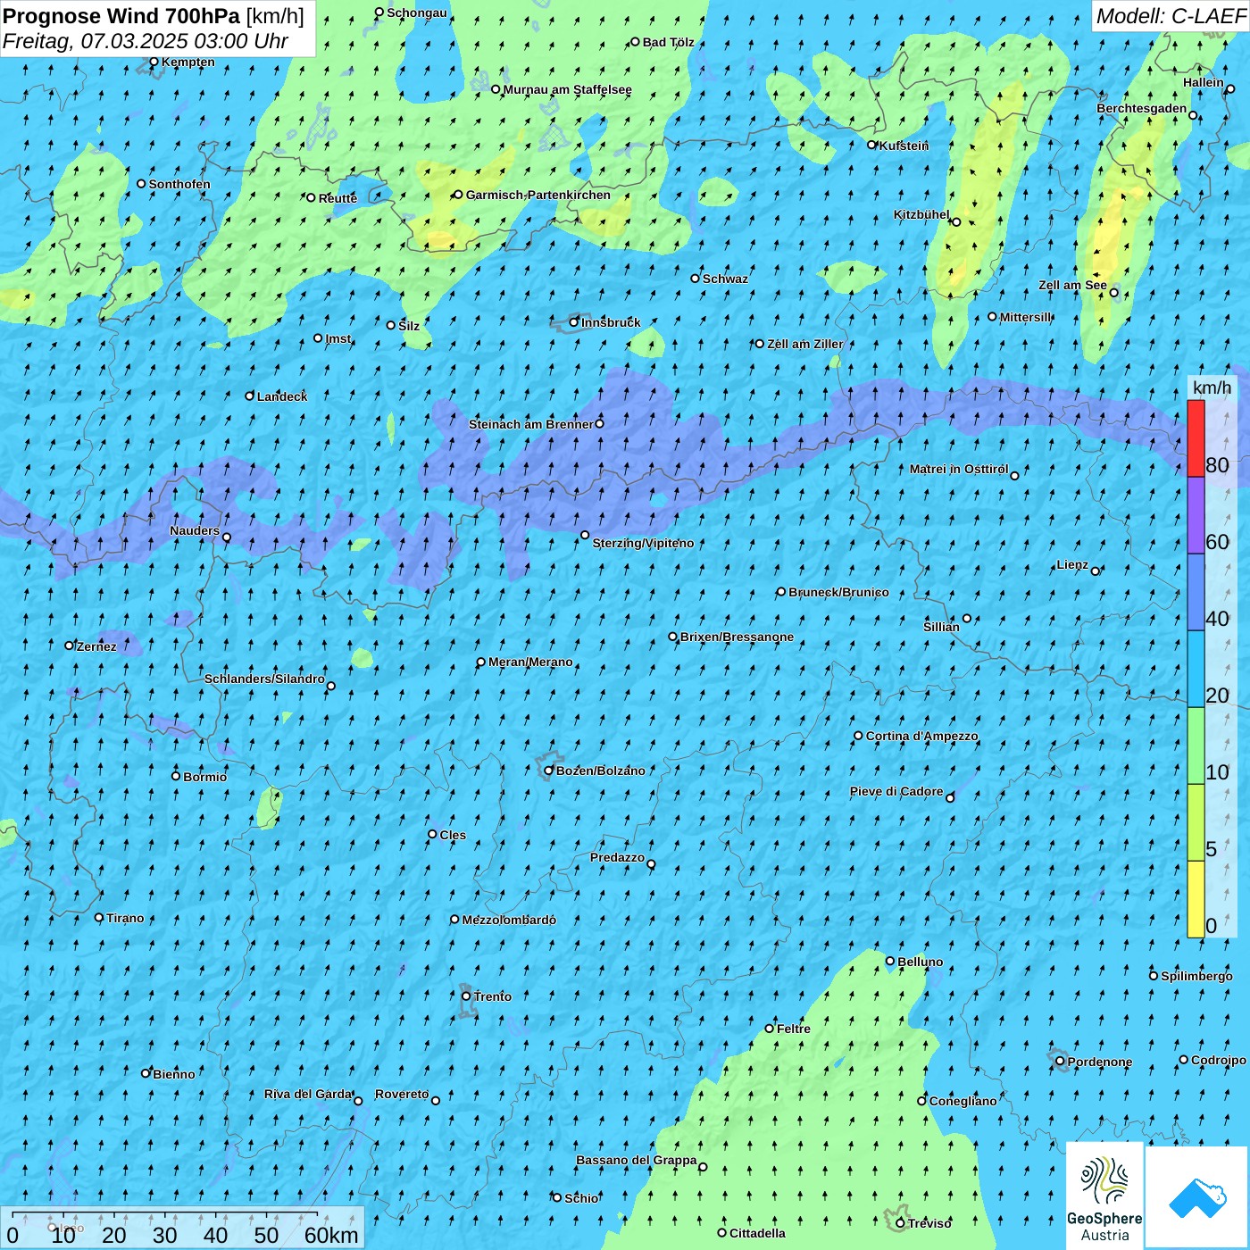Select the purple 60–80 legend color segment
Viewport: 1250px width, 1250px height.
point(1196,516)
